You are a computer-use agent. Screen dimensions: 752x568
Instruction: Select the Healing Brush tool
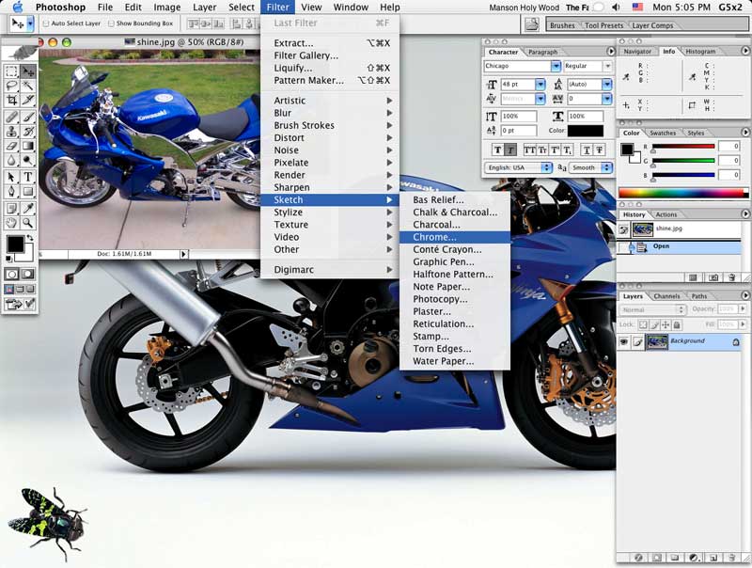pyautogui.click(x=11, y=117)
